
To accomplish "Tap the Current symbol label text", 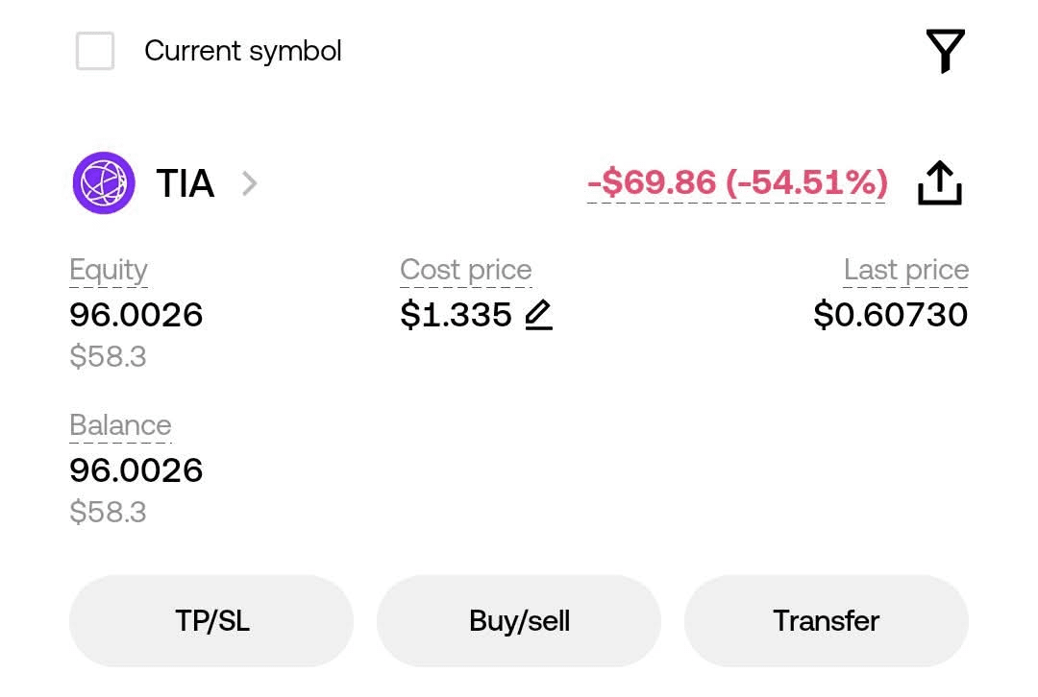I will (x=242, y=51).
